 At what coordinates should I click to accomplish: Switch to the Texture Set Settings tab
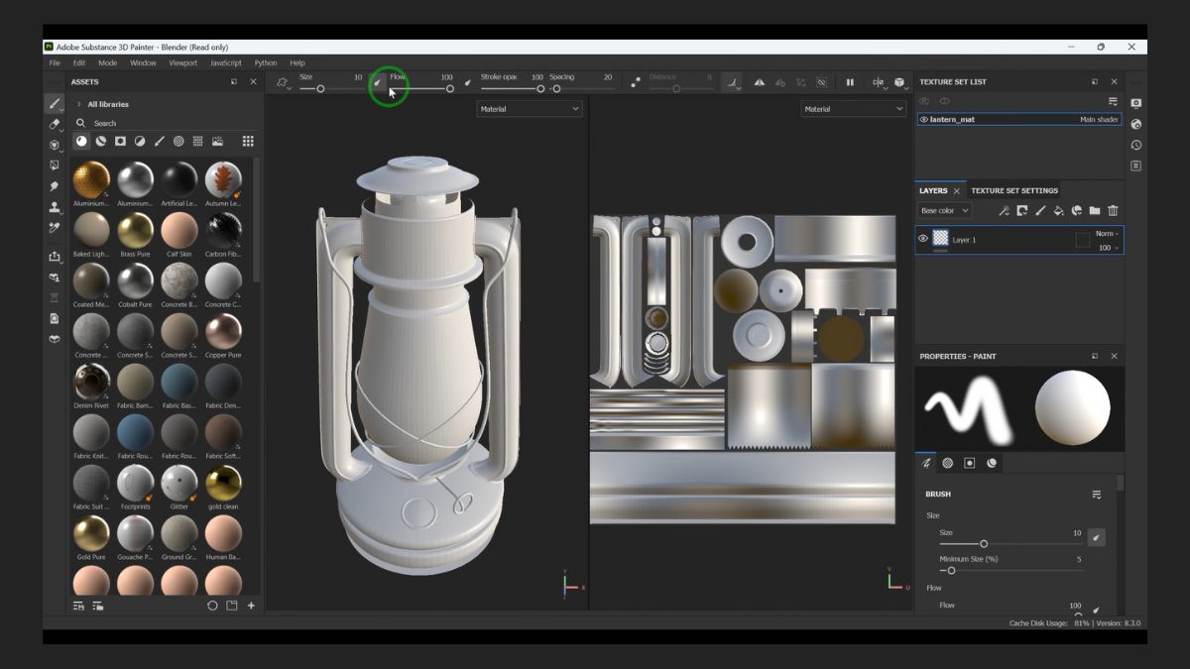(1014, 190)
